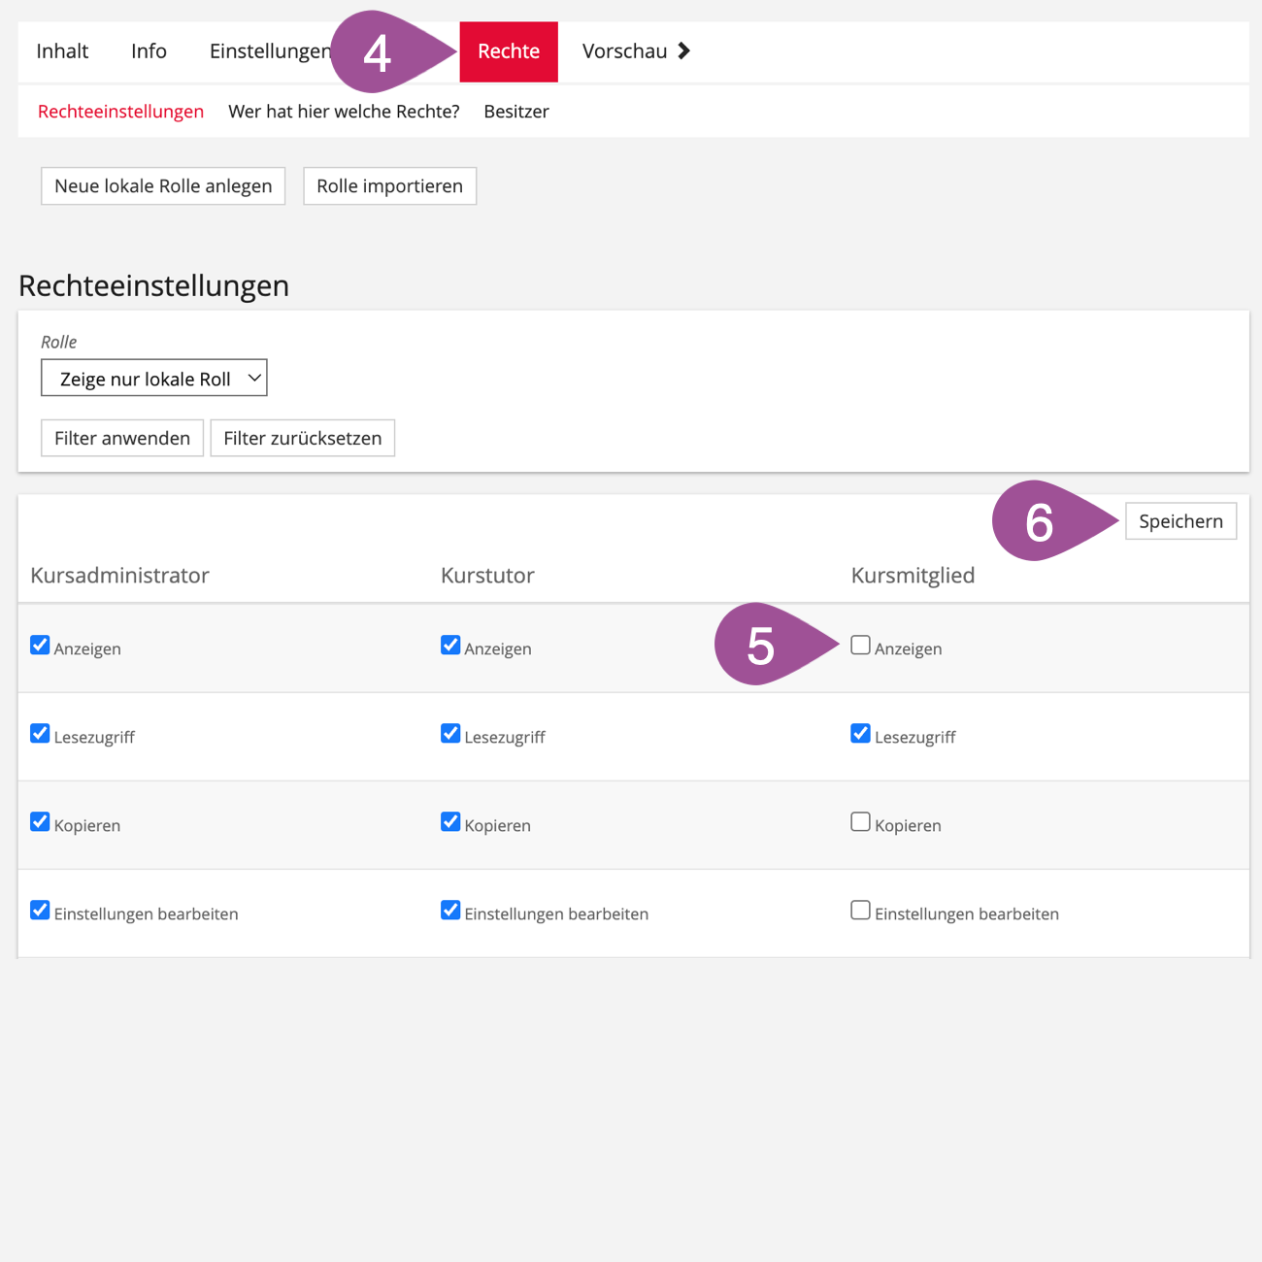Click the 'Rolle importieren' button
1262x1262 pixels.
point(389,186)
